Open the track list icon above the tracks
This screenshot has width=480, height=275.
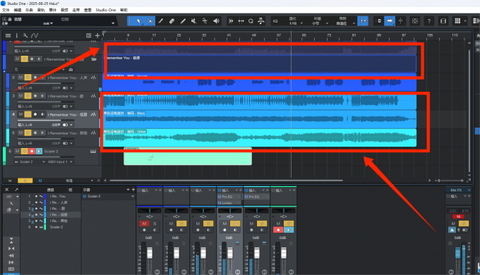[x=8, y=35]
